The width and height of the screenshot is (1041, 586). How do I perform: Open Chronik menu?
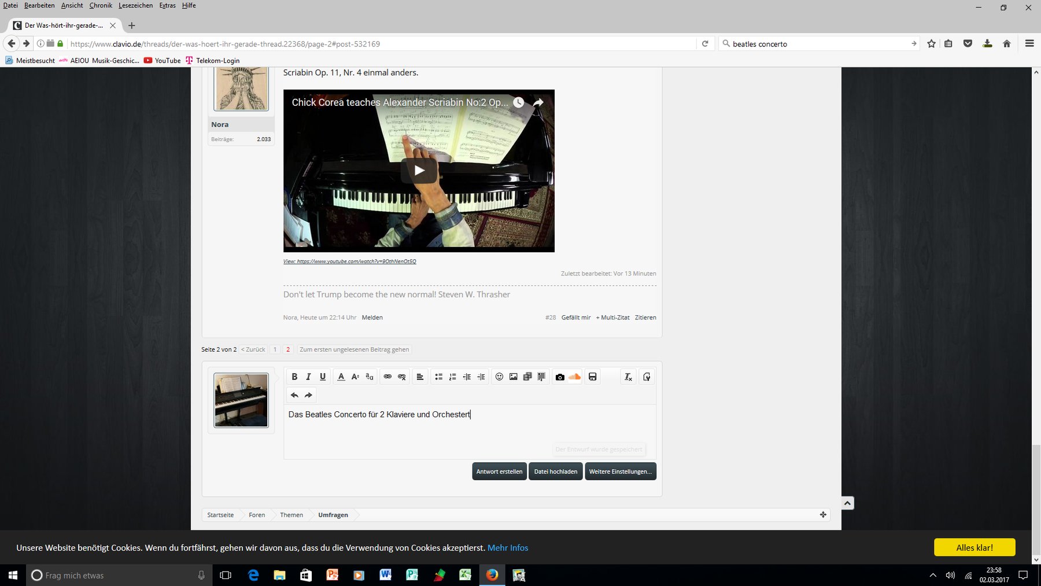pos(101,5)
